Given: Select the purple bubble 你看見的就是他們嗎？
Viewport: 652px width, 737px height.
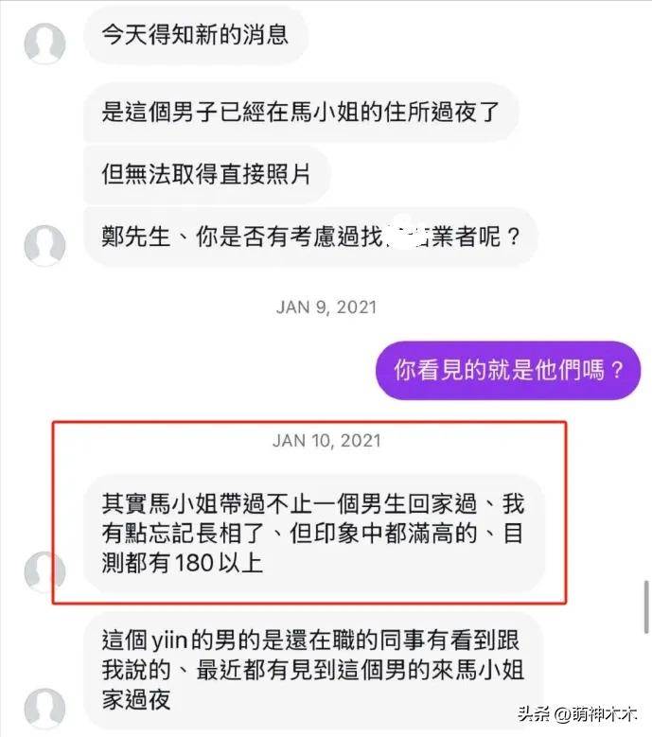Looking at the screenshot, I should pyautogui.click(x=508, y=370).
